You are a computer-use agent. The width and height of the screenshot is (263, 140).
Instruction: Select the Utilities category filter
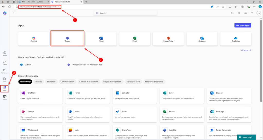pyautogui.click(x=39, y=82)
